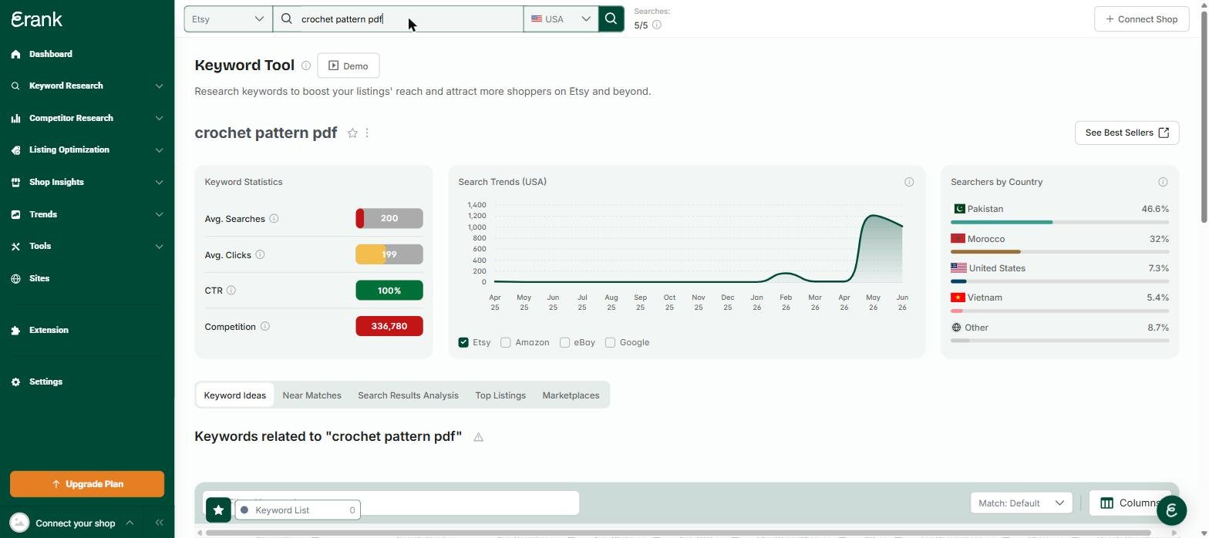Uncheck the Etsy trend checkbox

463,342
